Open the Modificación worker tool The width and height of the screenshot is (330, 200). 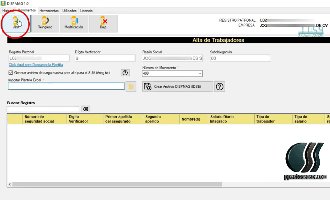74,23
